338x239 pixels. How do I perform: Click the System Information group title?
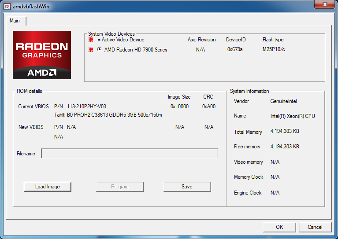[x=249, y=91]
